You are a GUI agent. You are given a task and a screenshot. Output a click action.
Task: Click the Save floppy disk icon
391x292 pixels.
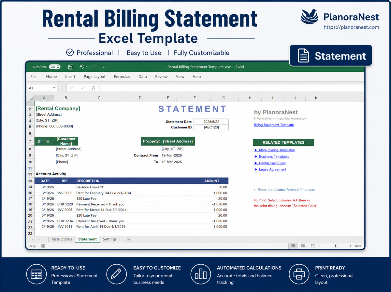click(x=71, y=67)
